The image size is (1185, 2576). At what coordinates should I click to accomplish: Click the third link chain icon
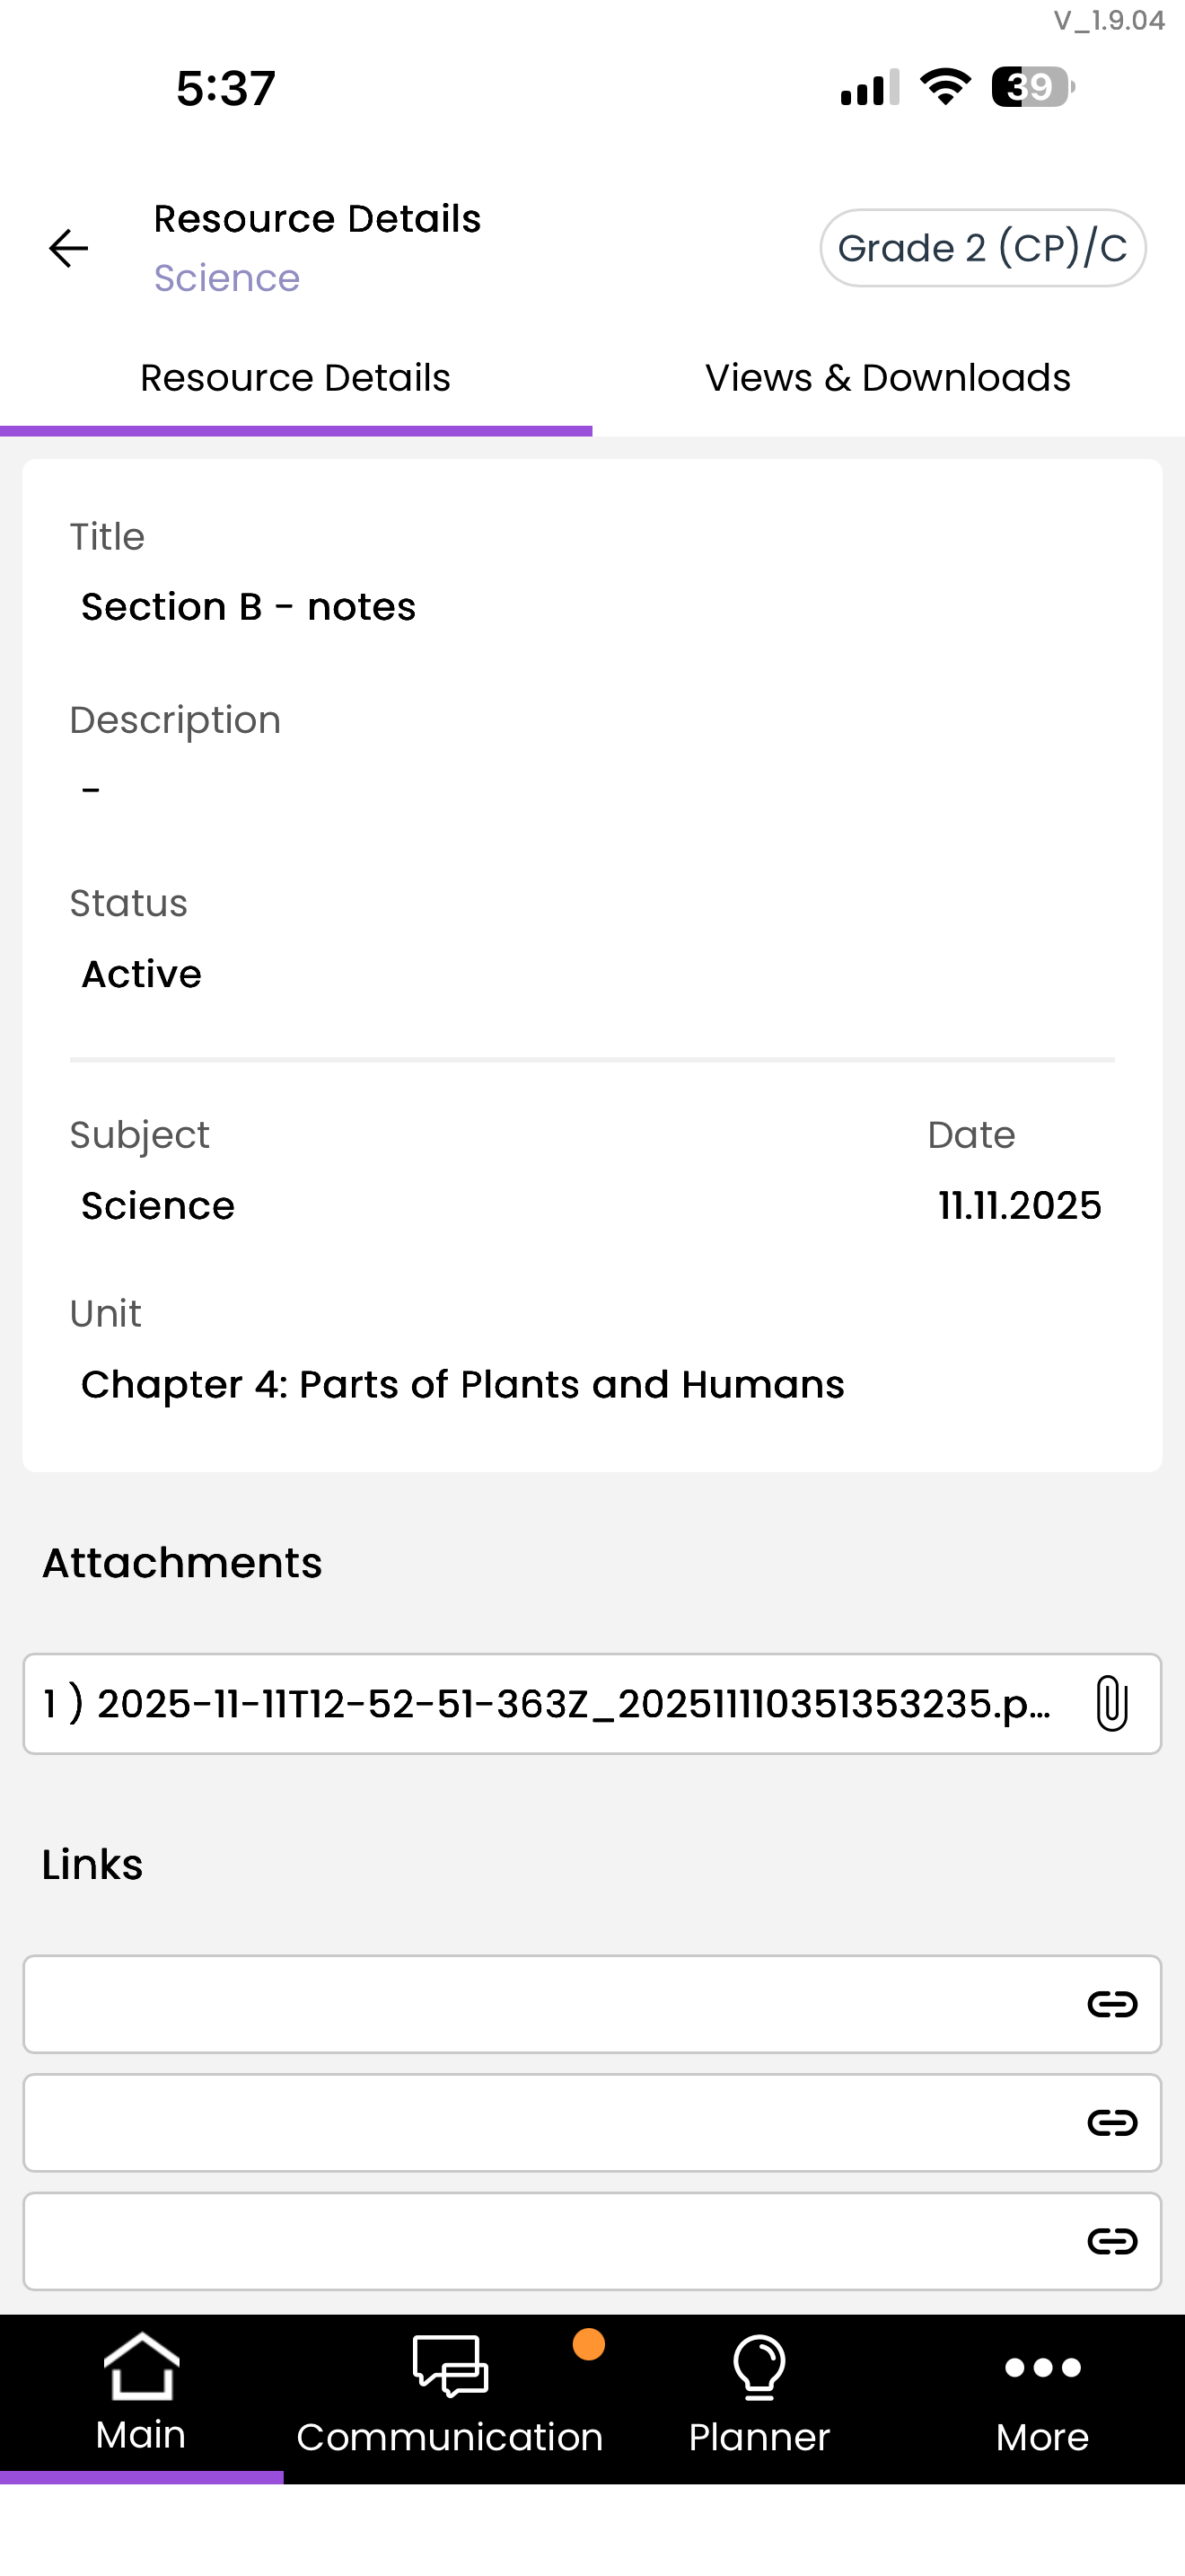point(1112,2241)
